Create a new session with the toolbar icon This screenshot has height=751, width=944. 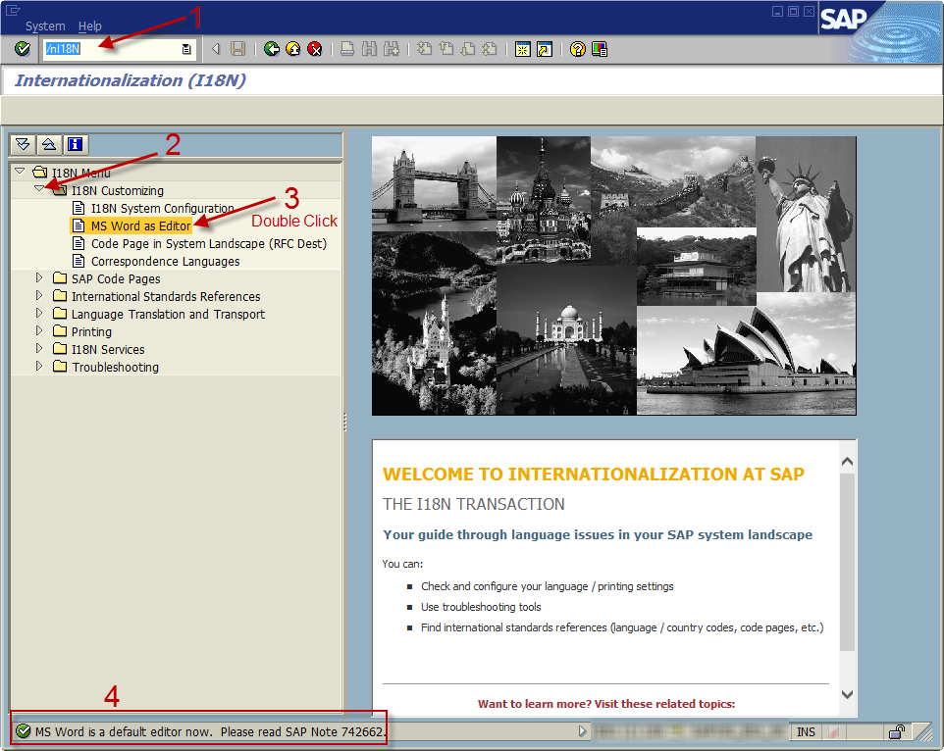(523, 49)
